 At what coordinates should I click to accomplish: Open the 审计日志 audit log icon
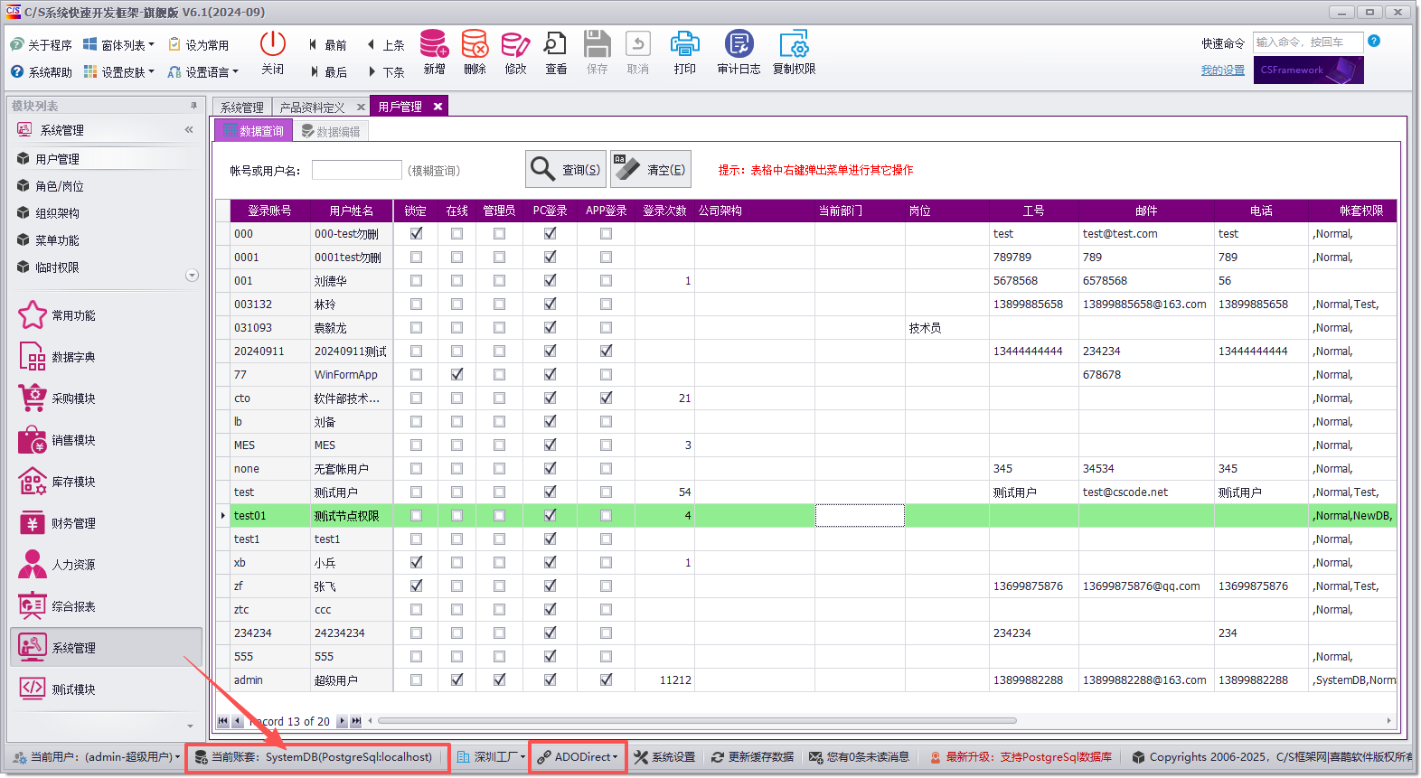click(x=739, y=52)
